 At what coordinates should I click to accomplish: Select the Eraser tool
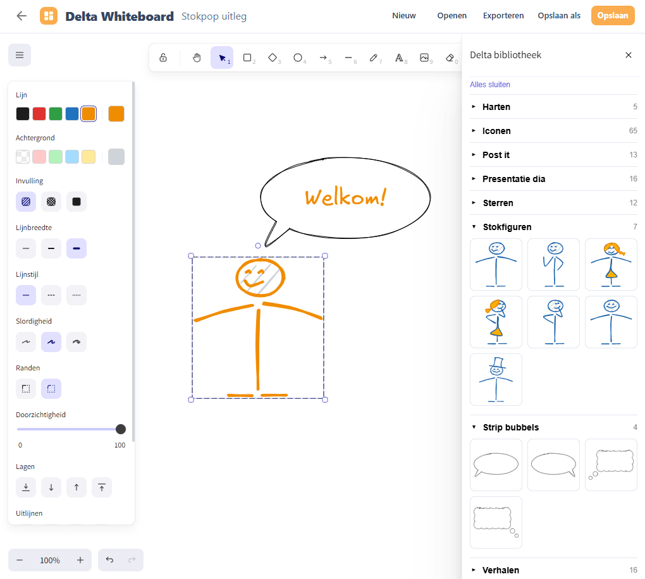click(x=450, y=58)
